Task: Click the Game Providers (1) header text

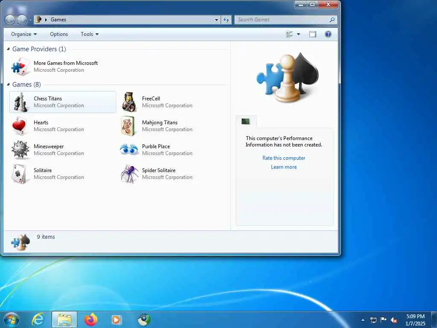Action: [39, 49]
